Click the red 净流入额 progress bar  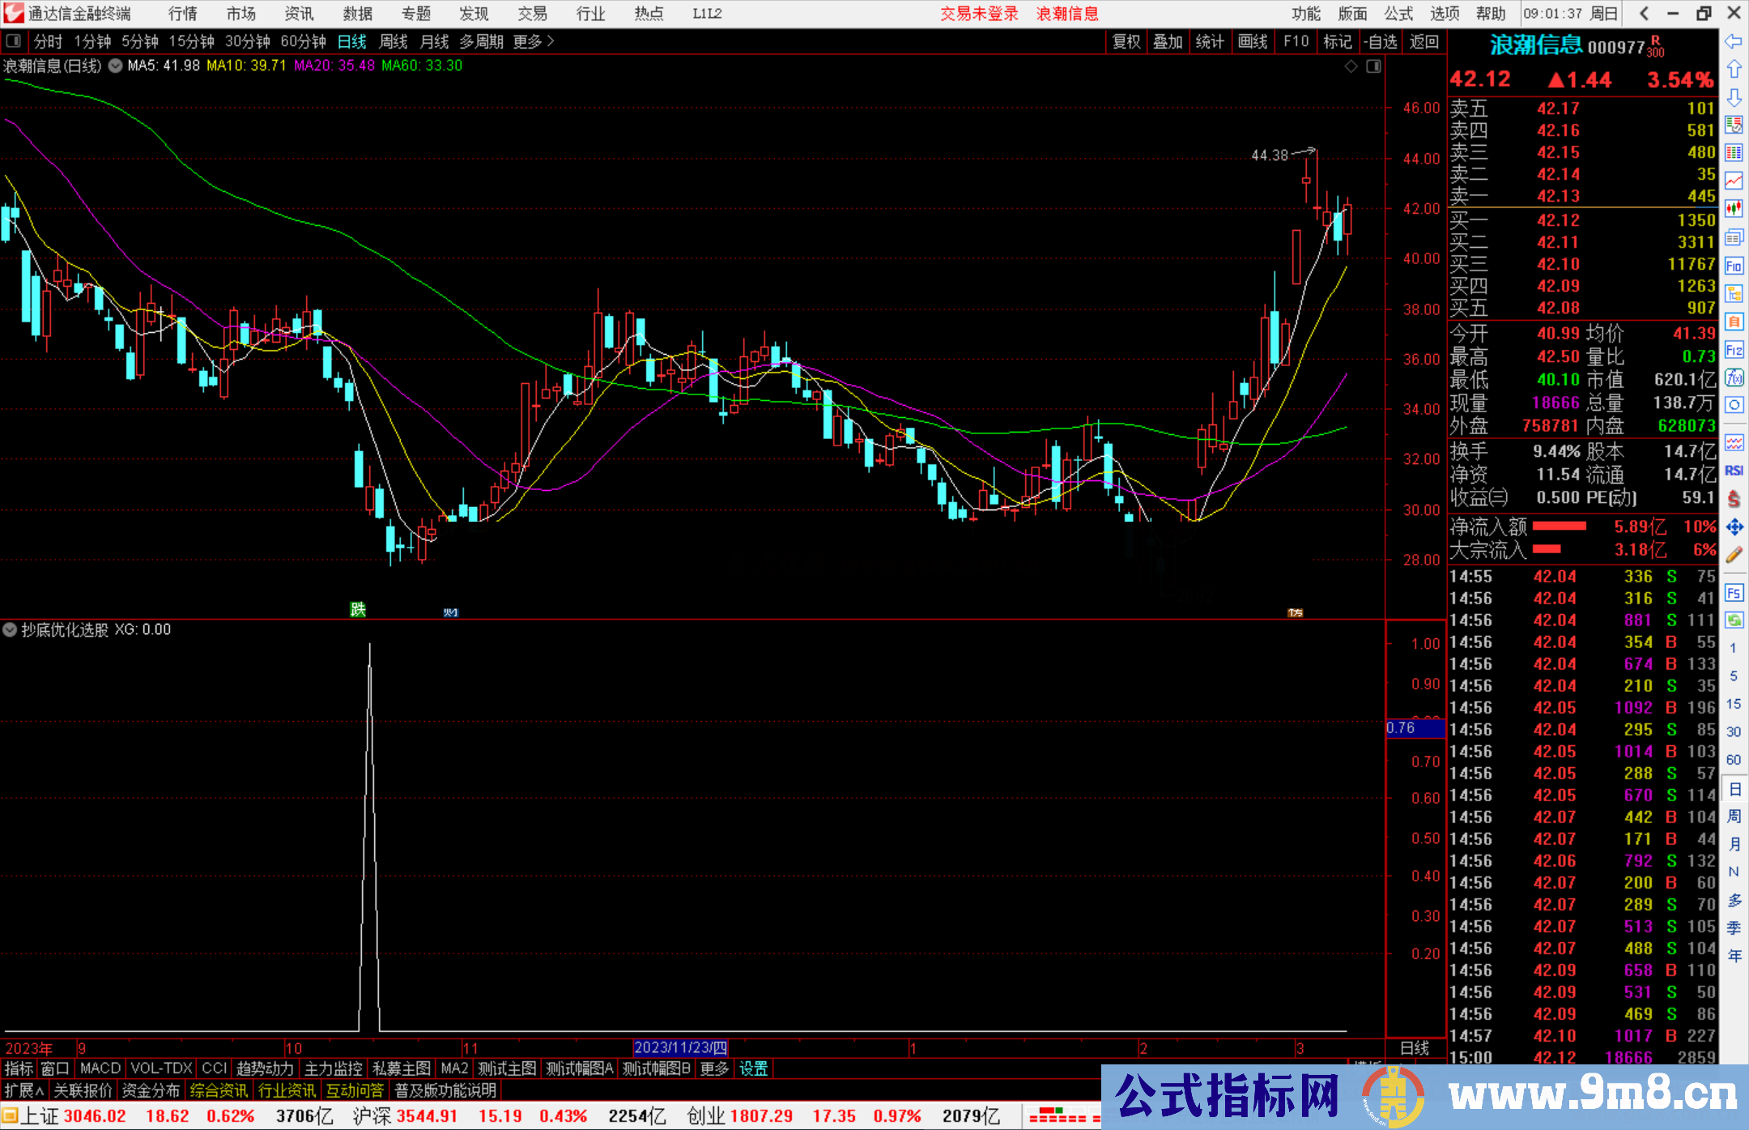tap(1560, 527)
